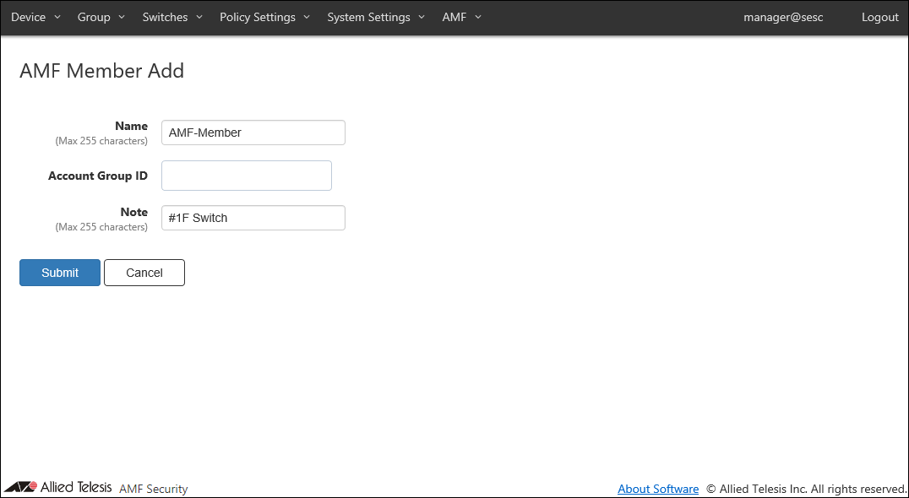The height and width of the screenshot is (498, 909).
Task: Expand the chevron beside System Settings
Action: (422, 17)
